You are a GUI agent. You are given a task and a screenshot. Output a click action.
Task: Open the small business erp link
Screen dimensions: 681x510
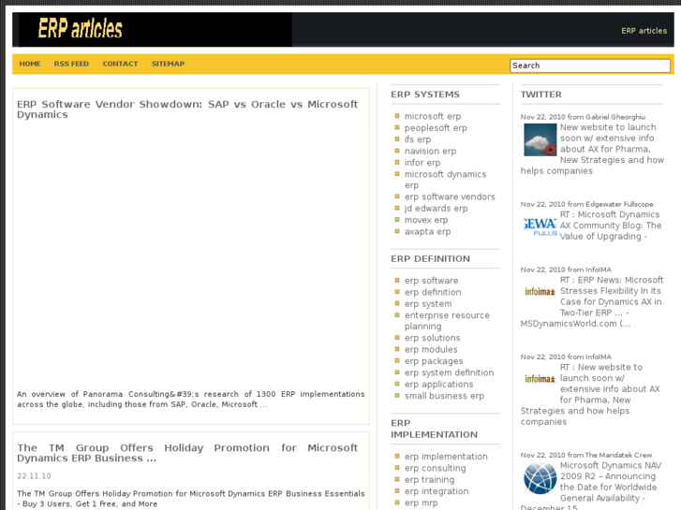pyautogui.click(x=444, y=396)
